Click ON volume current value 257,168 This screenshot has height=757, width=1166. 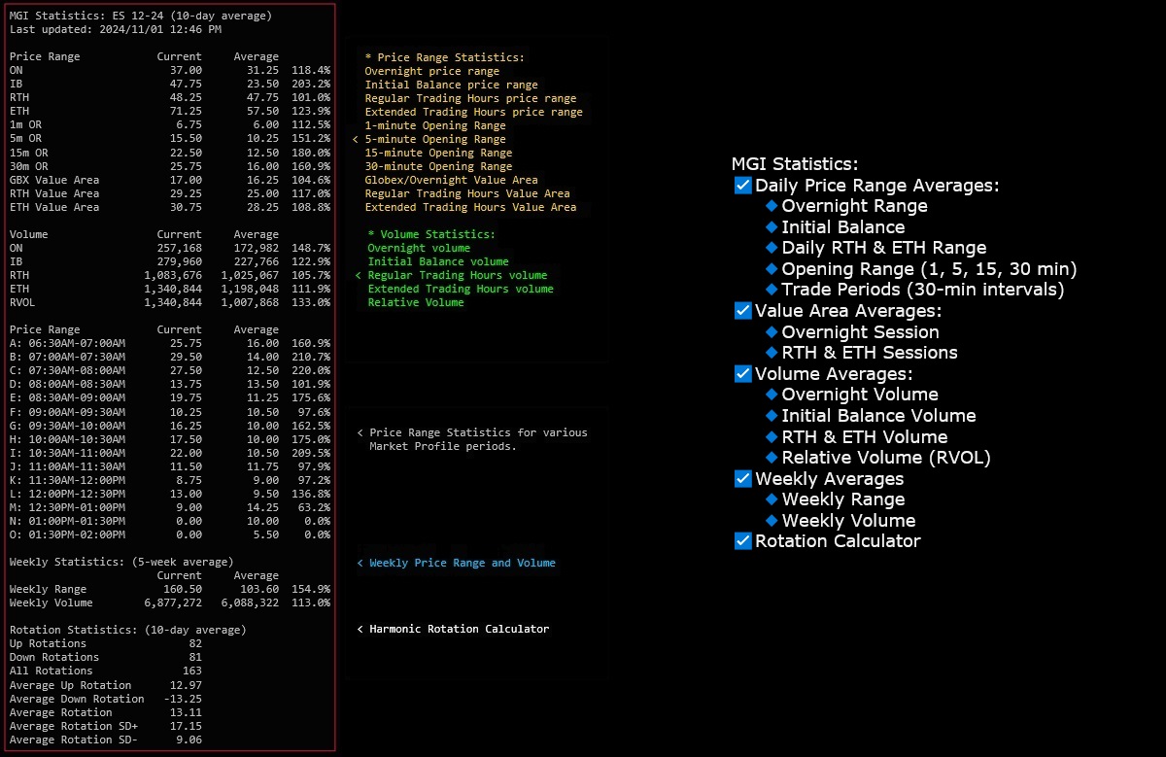(x=180, y=248)
